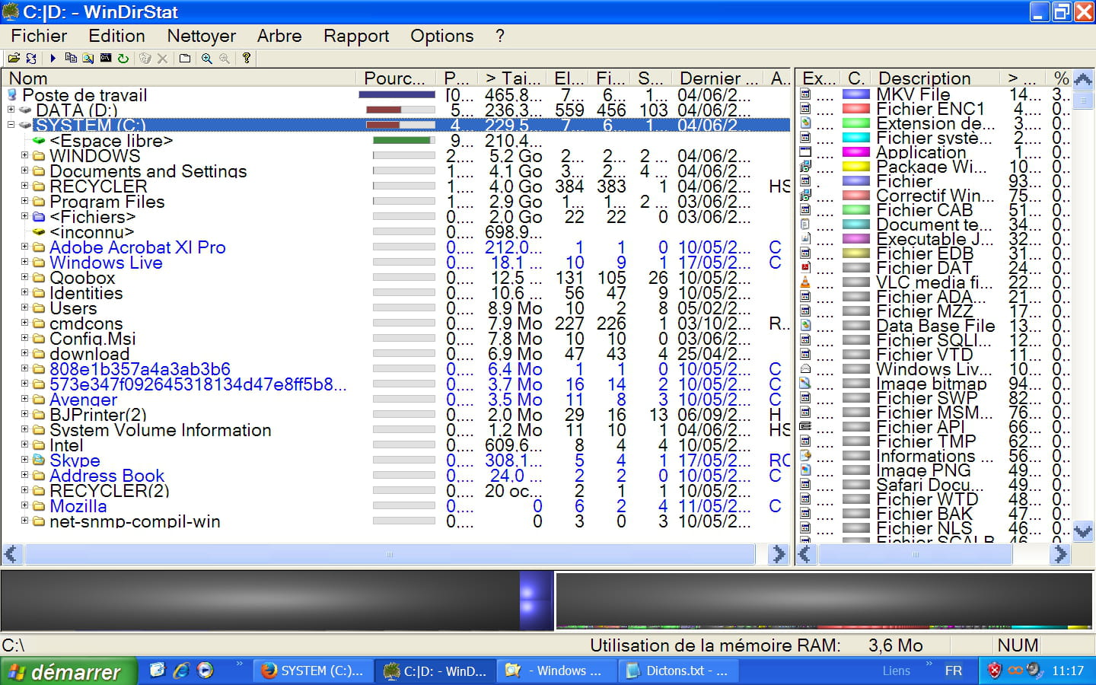Click the red security shield tray icon

click(x=994, y=671)
